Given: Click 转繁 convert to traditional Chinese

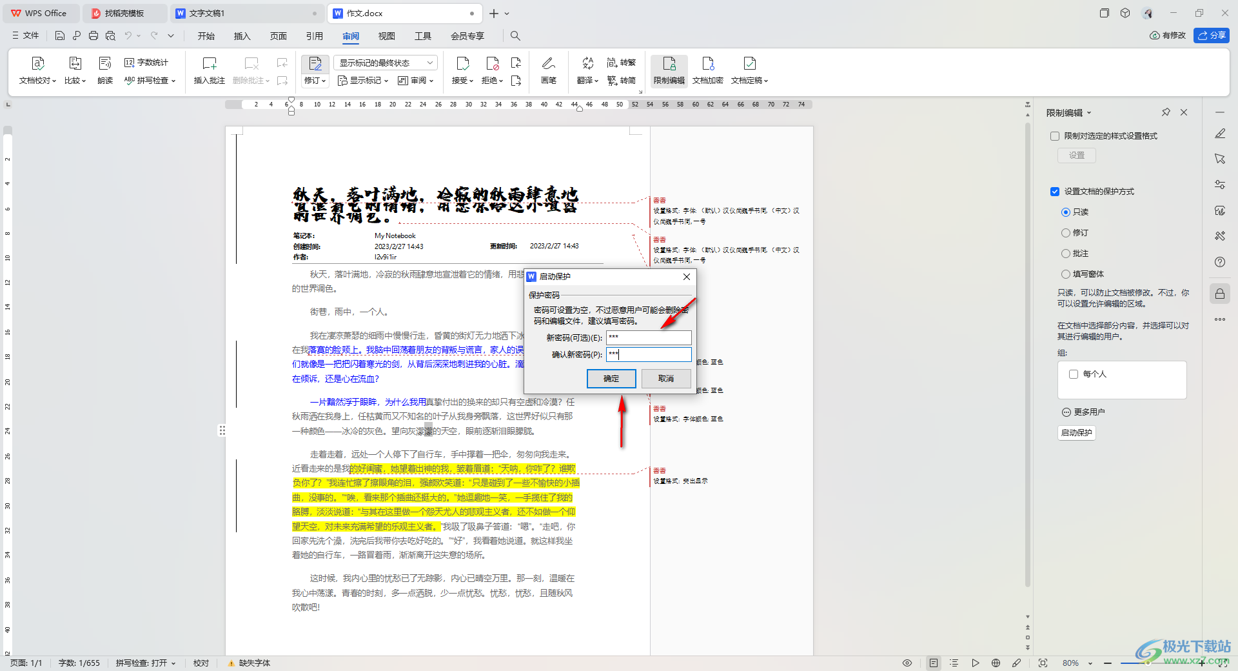Looking at the screenshot, I should pos(622,63).
